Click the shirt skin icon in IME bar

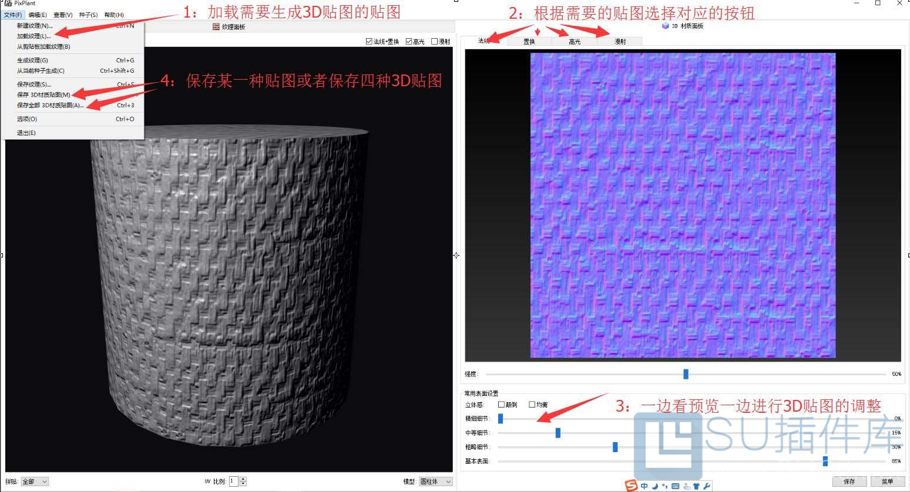point(696,486)
